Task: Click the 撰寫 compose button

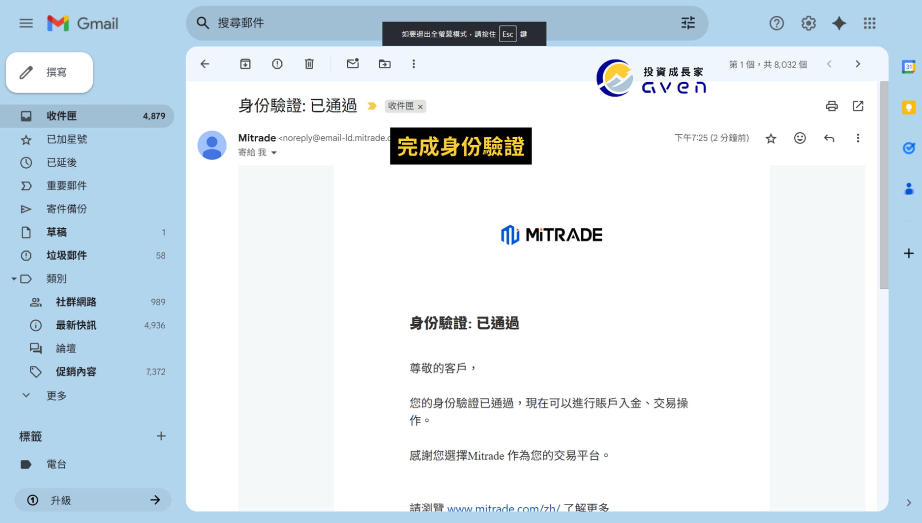Action: (49, 72)
